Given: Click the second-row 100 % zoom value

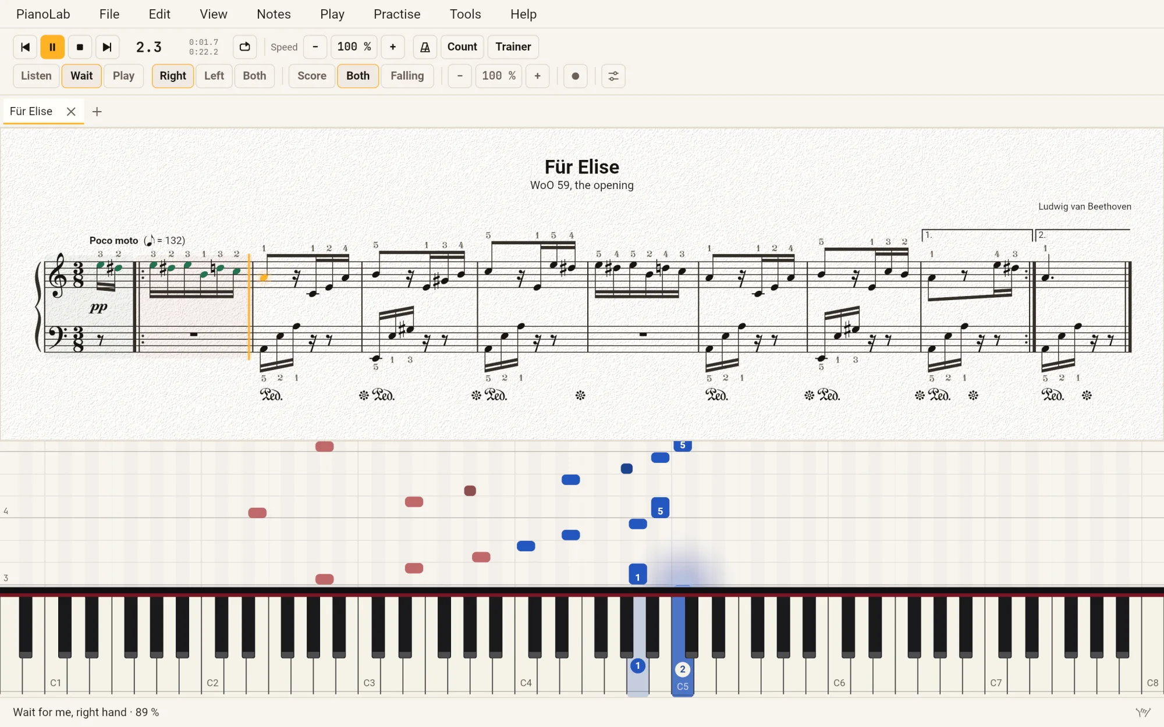Looking at the screenshot, I should (x=499, y=76).
